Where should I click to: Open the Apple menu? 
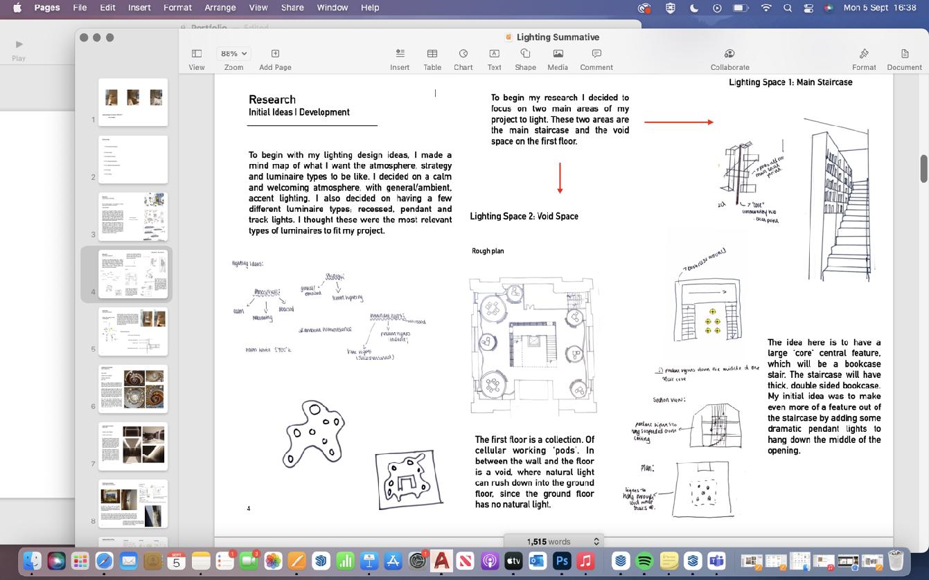[x=17, y=8]
